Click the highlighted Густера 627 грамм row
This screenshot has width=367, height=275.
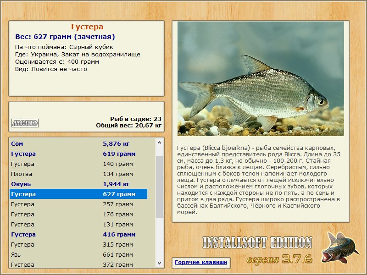point(78,194)
